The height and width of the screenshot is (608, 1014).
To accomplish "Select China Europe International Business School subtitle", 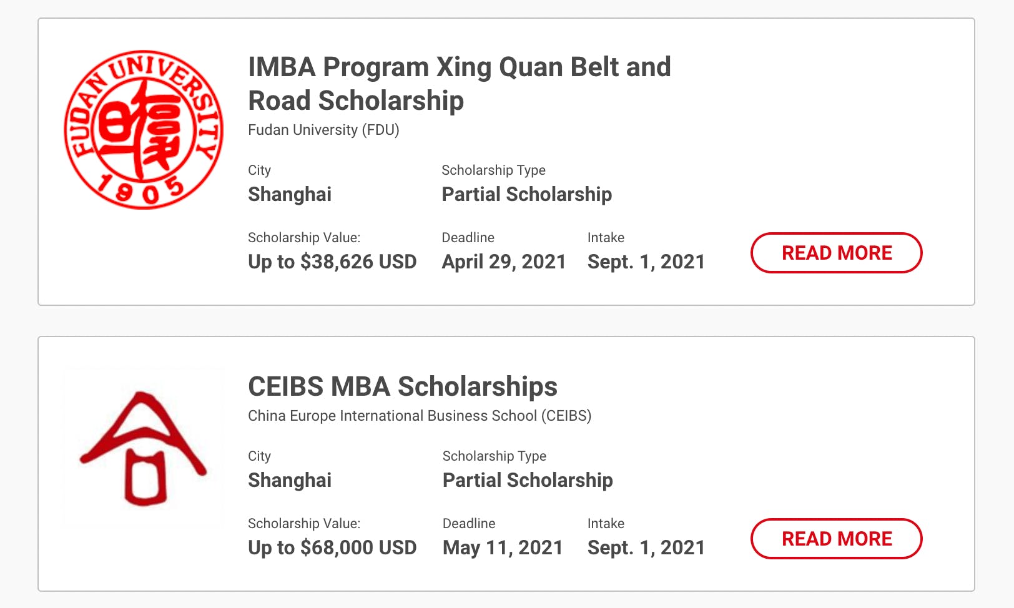I will pyautogui.click(x=420, y=416).
